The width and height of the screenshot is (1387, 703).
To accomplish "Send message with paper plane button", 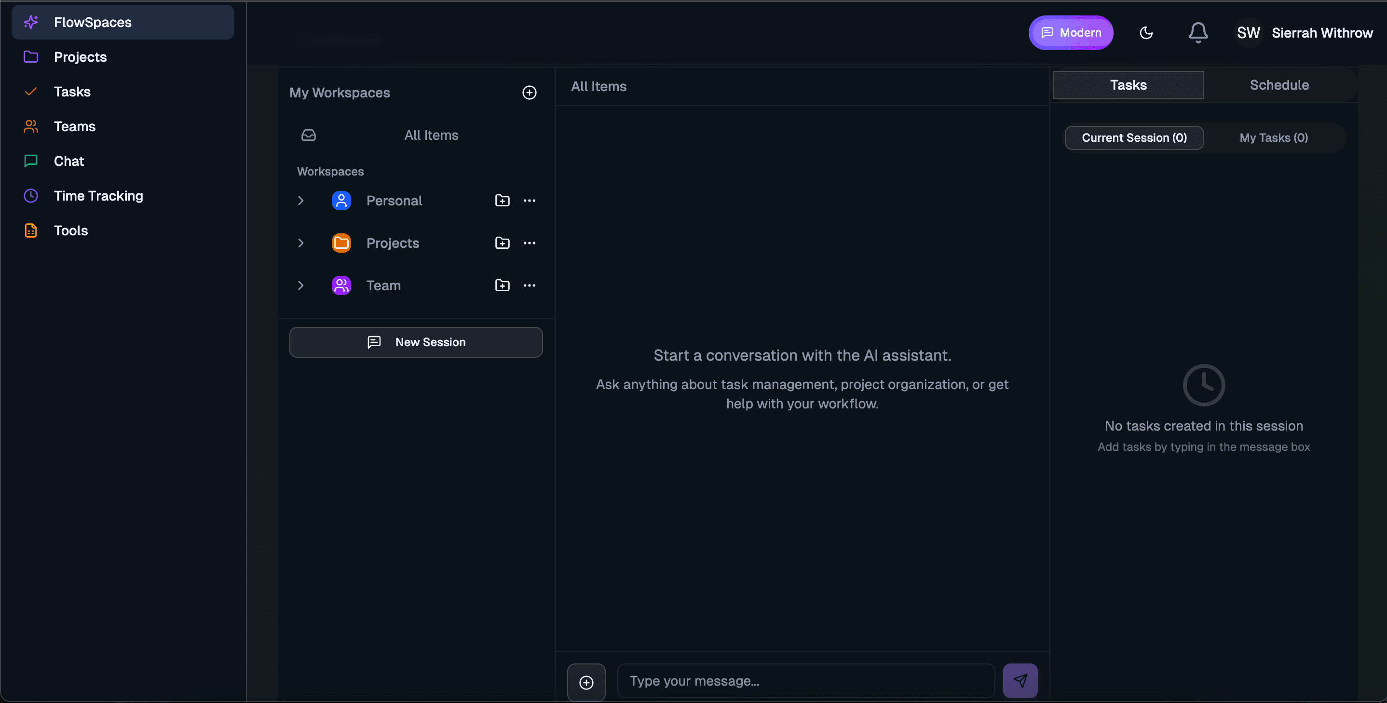I will pos(1020,681).
